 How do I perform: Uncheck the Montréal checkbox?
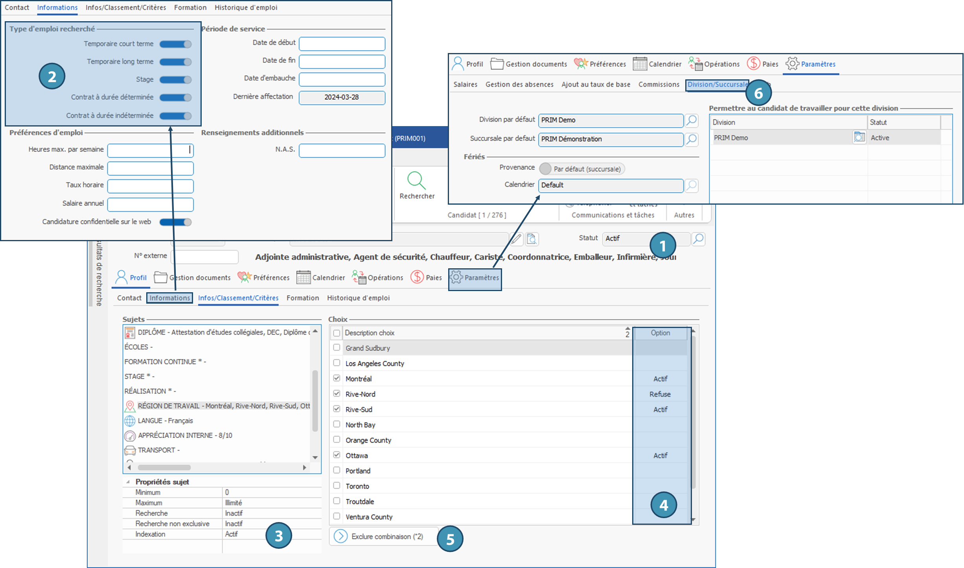click(337, 378)
